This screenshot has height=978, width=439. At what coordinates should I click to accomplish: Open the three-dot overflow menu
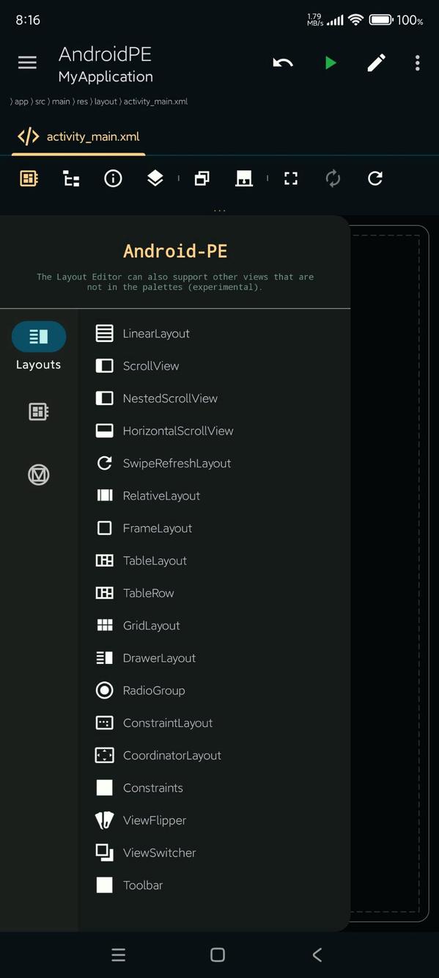pyautogui.click(x=418, y=63)
